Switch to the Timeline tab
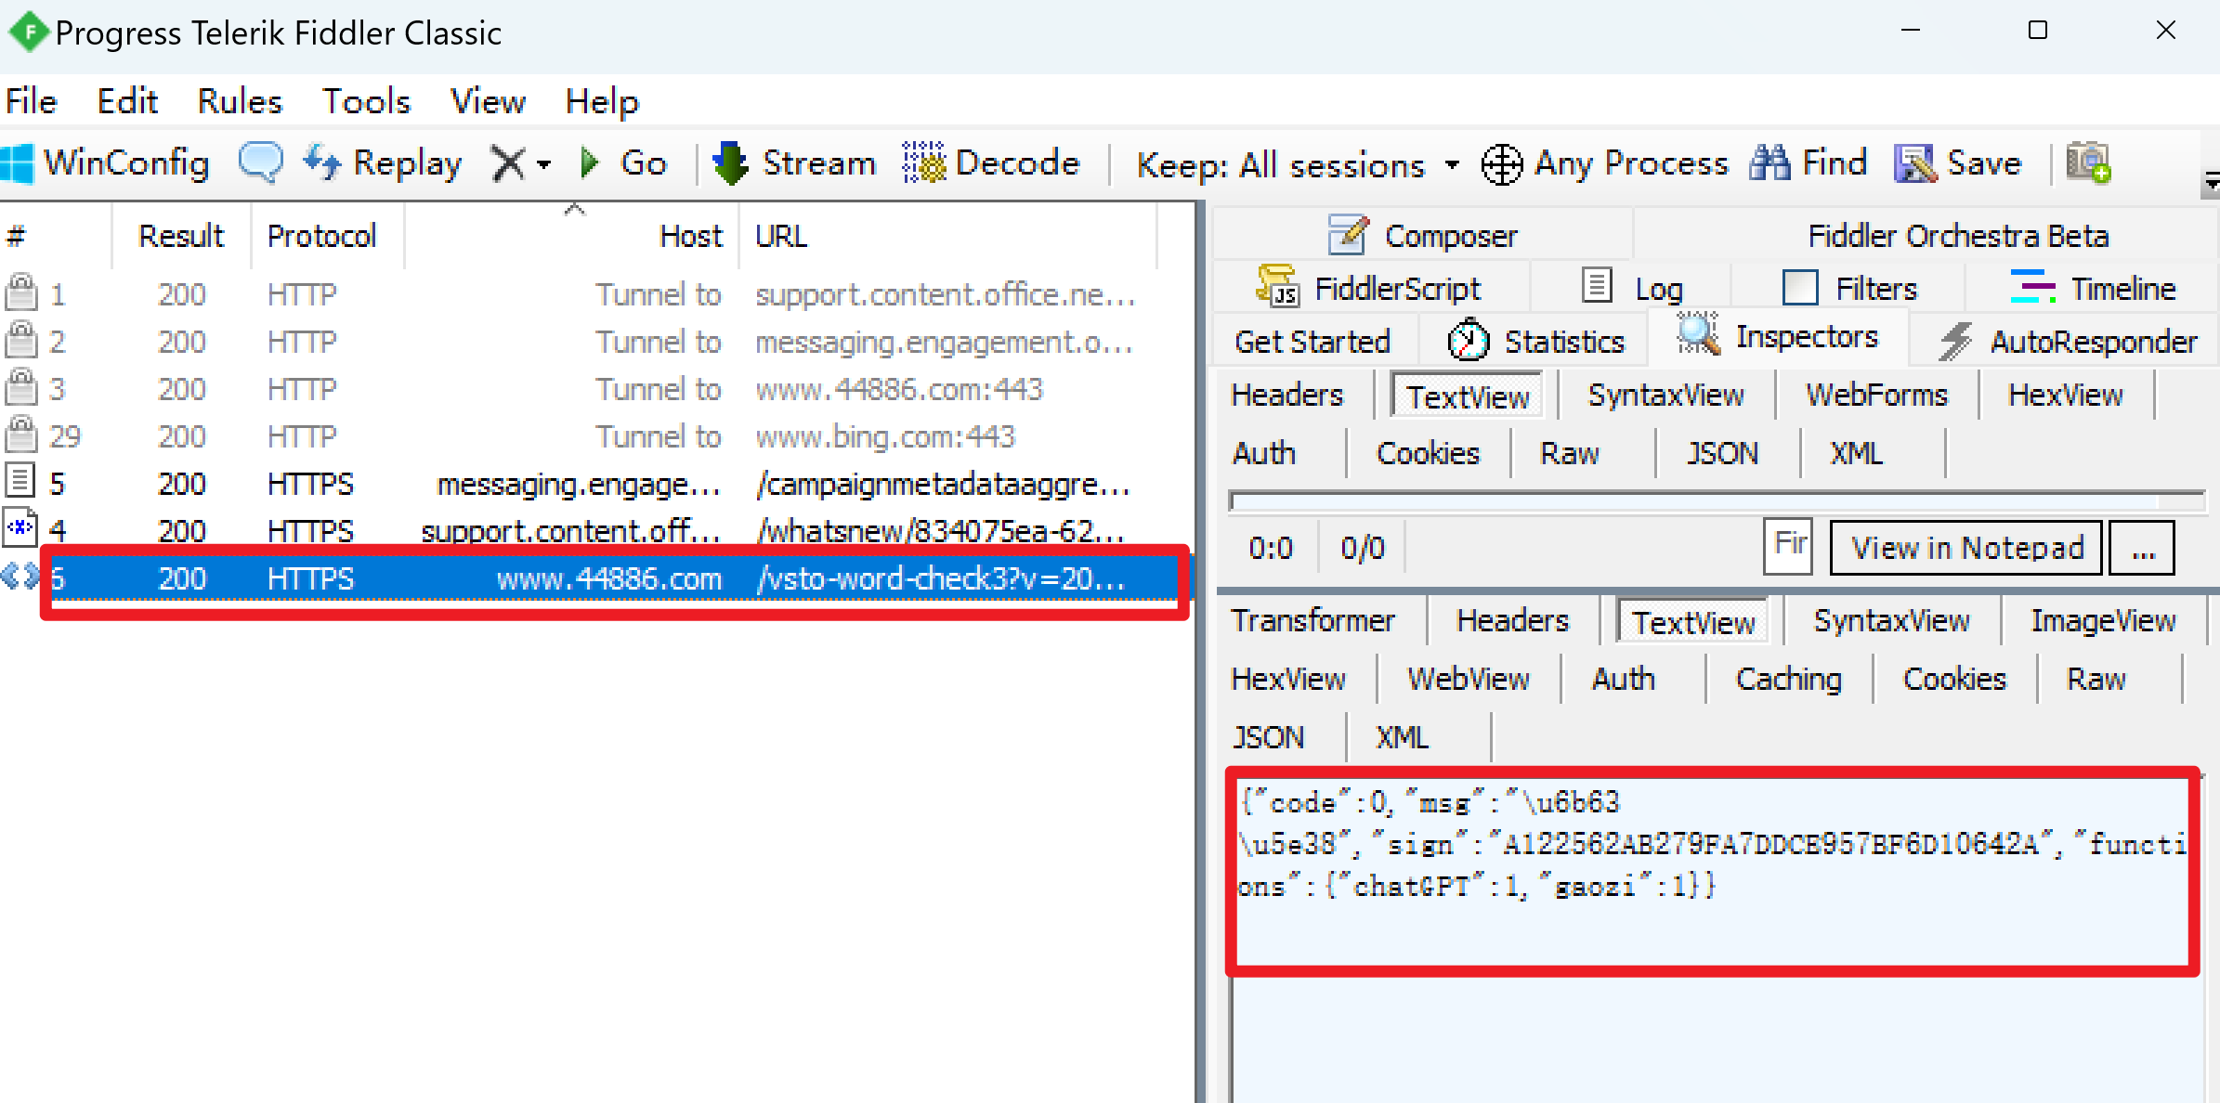Screen dimensions: 2220x1103 (x=2094, y=289)
